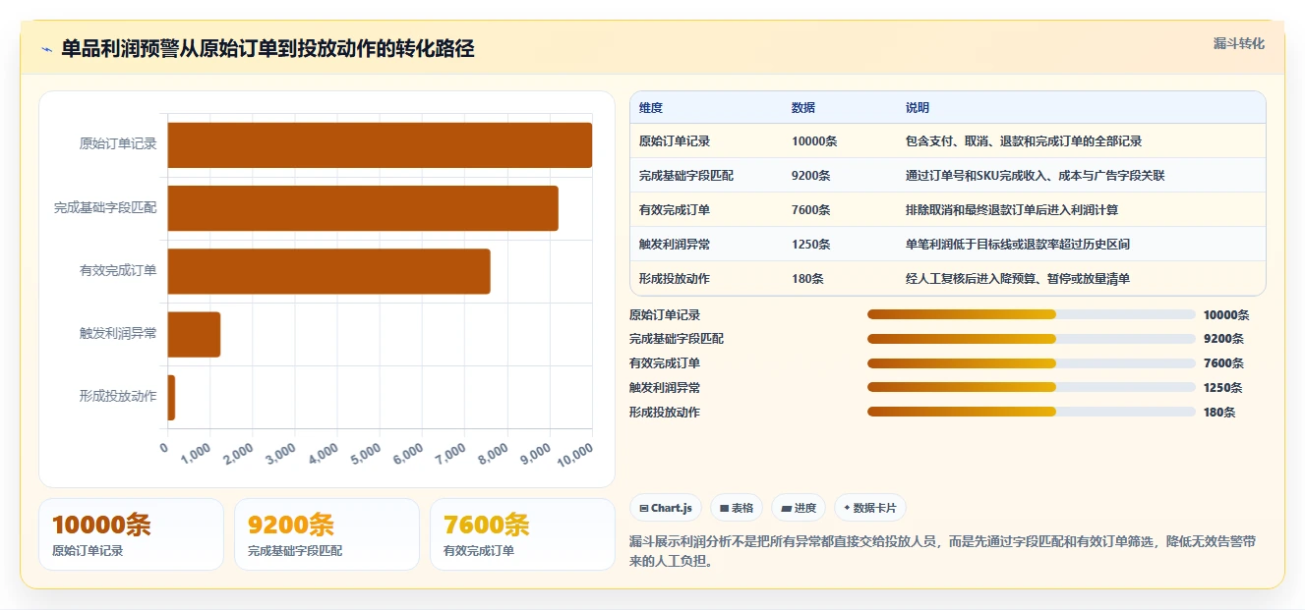This screenshot has width=1305, height=610.
Task: Click the description 排除取消和最终退款订单后进入利润计算
Action: click(x=1012, y=210)
